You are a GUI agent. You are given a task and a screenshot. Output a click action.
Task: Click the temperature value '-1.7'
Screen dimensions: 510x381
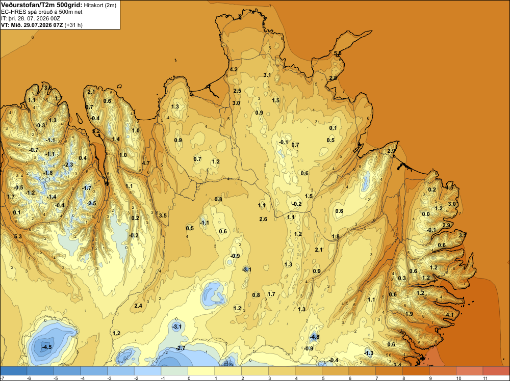87,188
